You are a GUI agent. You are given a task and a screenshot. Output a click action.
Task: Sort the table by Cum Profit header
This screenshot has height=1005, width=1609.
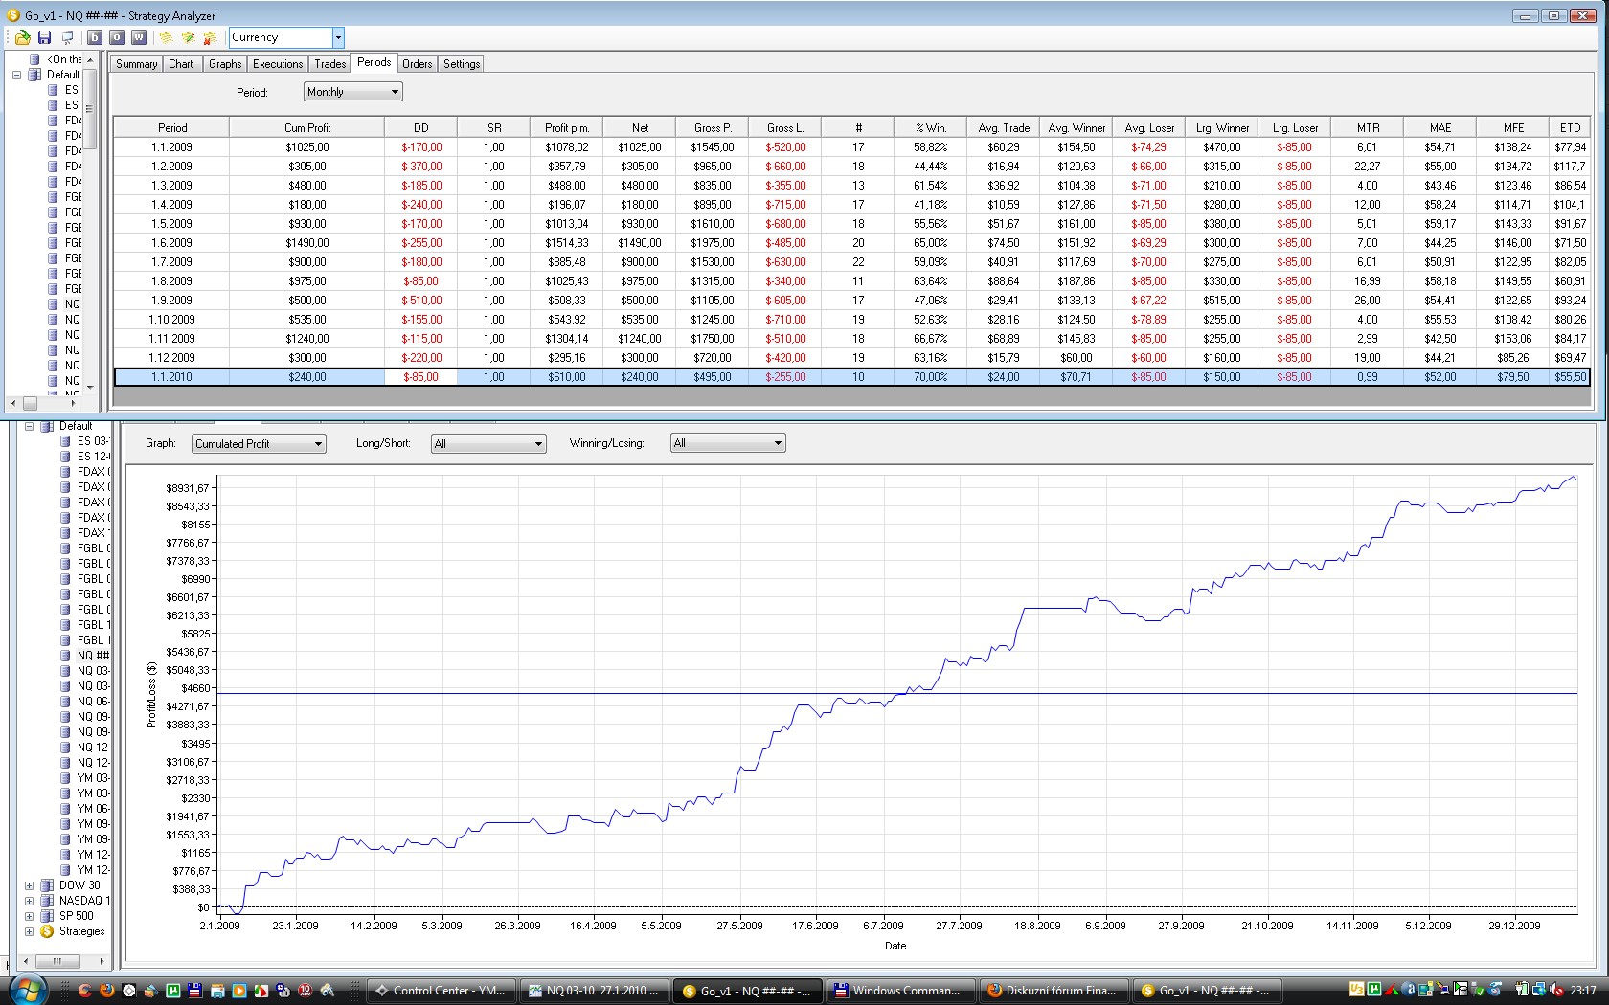tap(306, 127)
